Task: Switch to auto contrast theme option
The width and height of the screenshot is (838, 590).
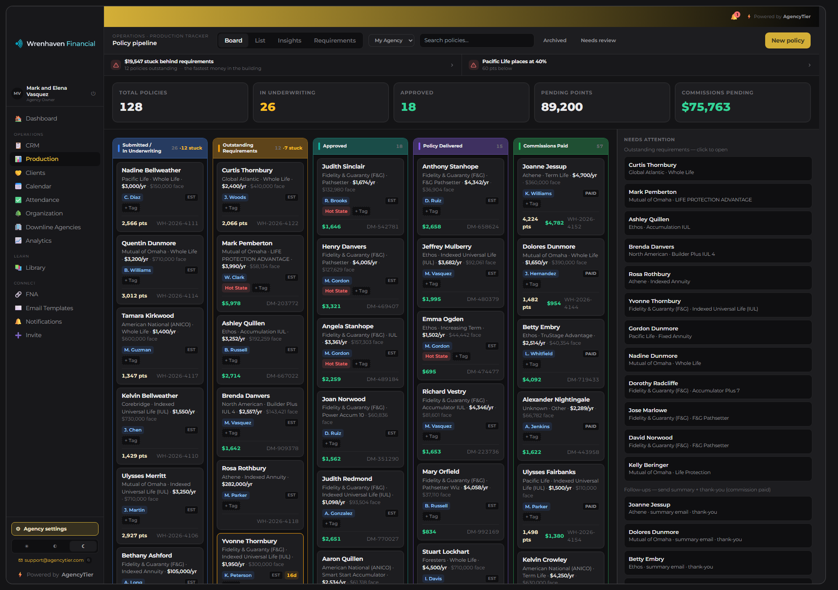Action: pos(55,546)
